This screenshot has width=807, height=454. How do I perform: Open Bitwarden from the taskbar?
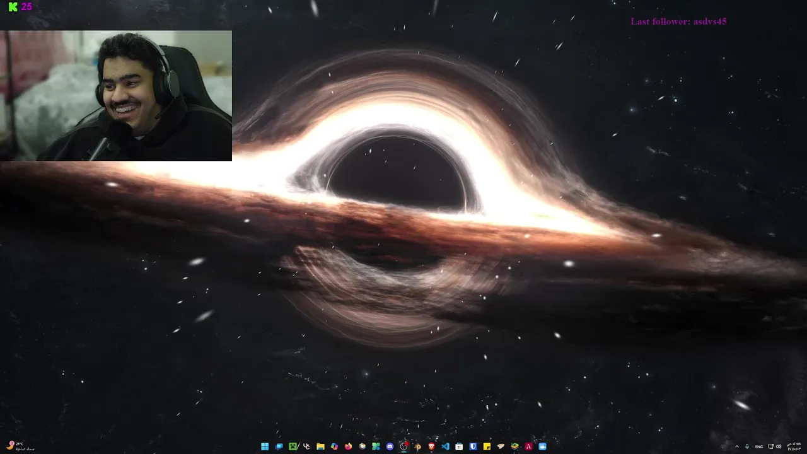click(473, 446)
